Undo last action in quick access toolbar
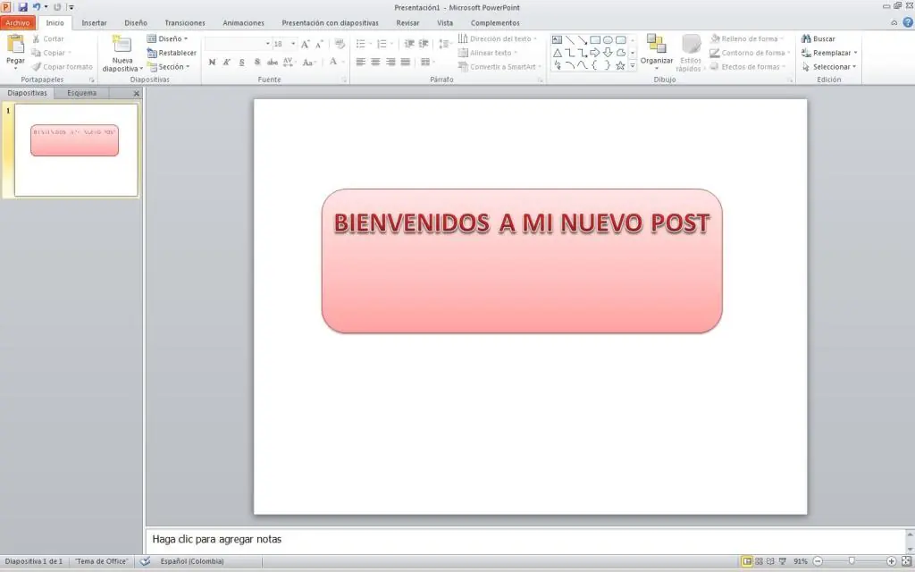Viewport: 915px width, 572px height. coord(37,7)
